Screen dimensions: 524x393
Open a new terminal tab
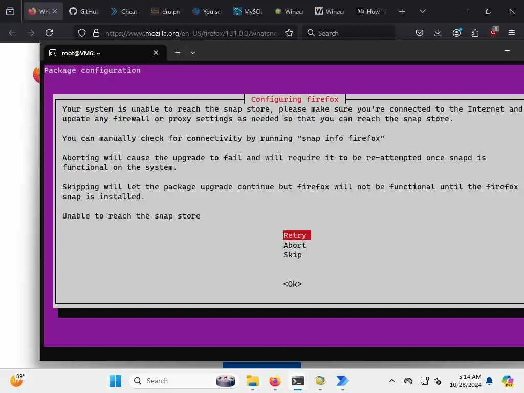pyautogui.click(x=178, y=53)
